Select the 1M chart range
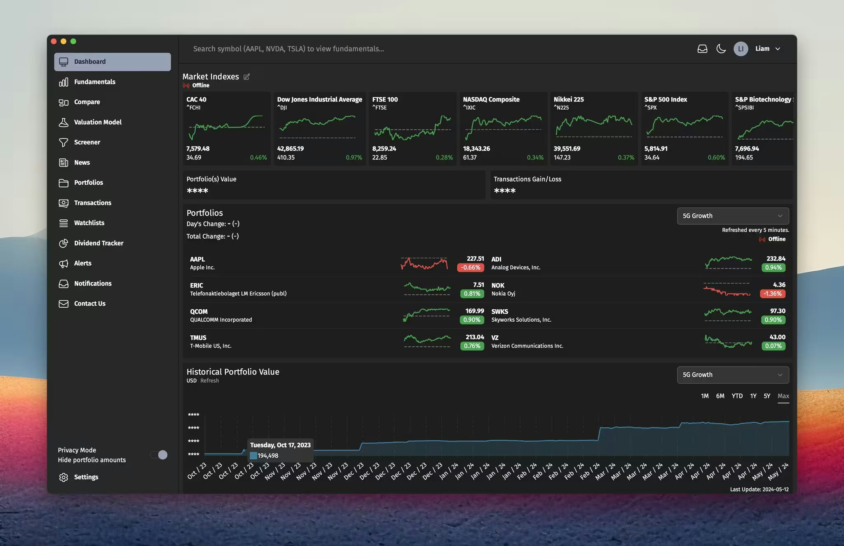 (705, 396)
